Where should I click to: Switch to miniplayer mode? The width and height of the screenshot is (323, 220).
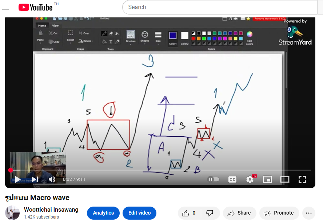click(267, 179)
